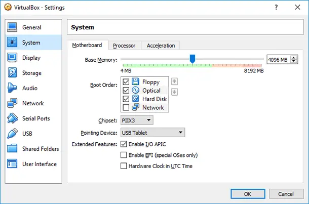
Task: Open the Network settings label in sidebar
Action: [x=33, y=103]
